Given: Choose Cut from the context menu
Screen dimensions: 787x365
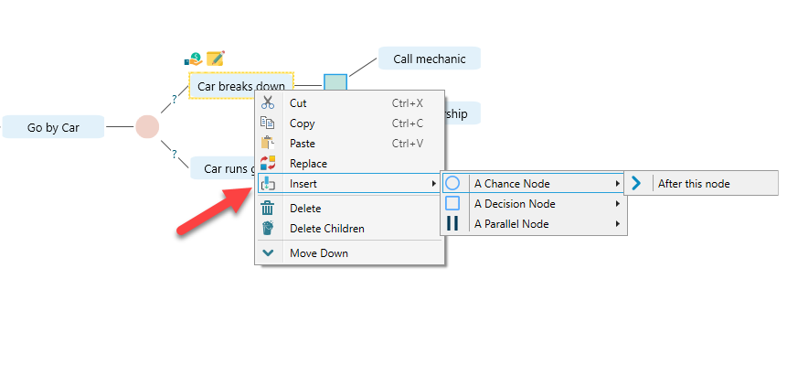Looking at the screenshot, I should click(350, 103).
